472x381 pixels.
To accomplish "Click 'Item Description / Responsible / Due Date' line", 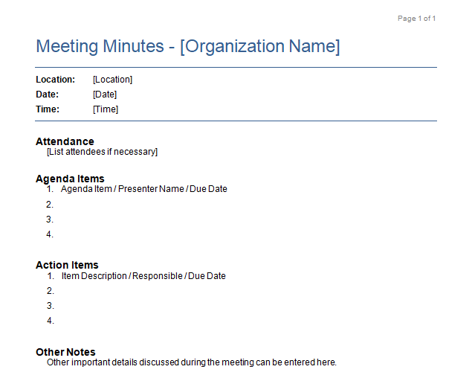I will click(x=143, y=276).
